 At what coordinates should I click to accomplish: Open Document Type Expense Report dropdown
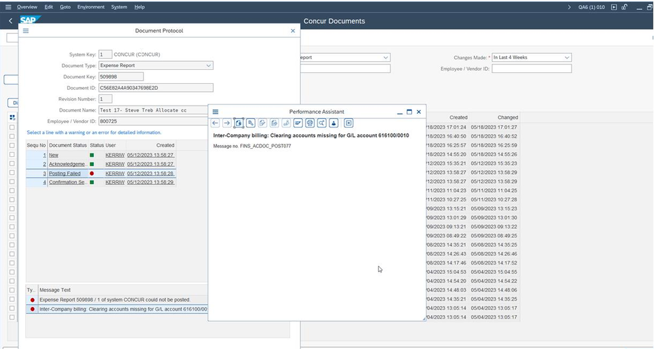(208, 66)
